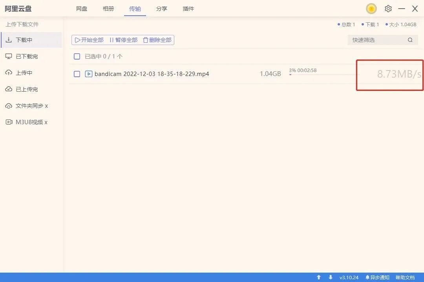The image size is (424, 282).
Task: Show 上传中 transfers
Action: point(31,73)
